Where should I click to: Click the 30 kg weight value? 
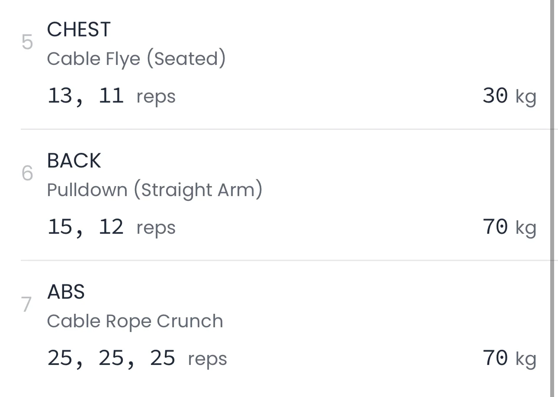(x=495, y=96)
